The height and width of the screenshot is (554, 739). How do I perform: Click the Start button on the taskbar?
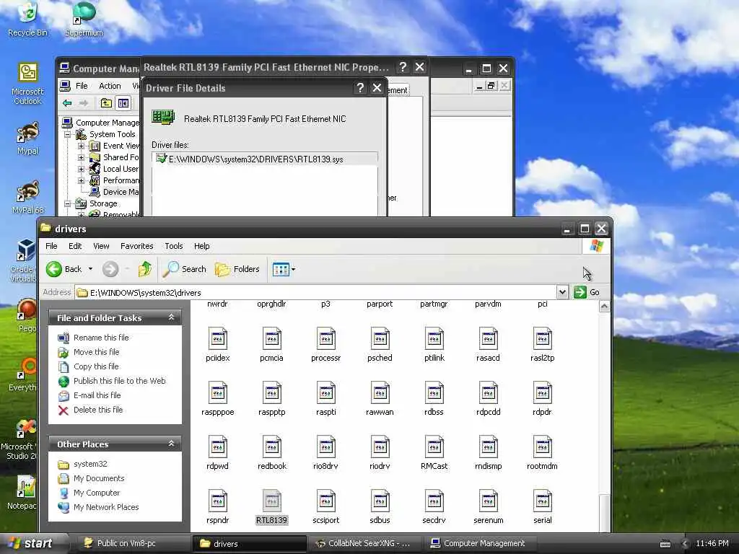pyautogui.click(x=31, y=543)
